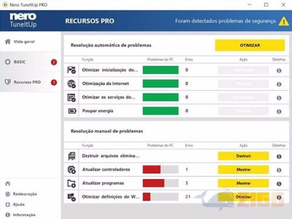
Task: Open the Ajuda help link
Action: (15, 205)
